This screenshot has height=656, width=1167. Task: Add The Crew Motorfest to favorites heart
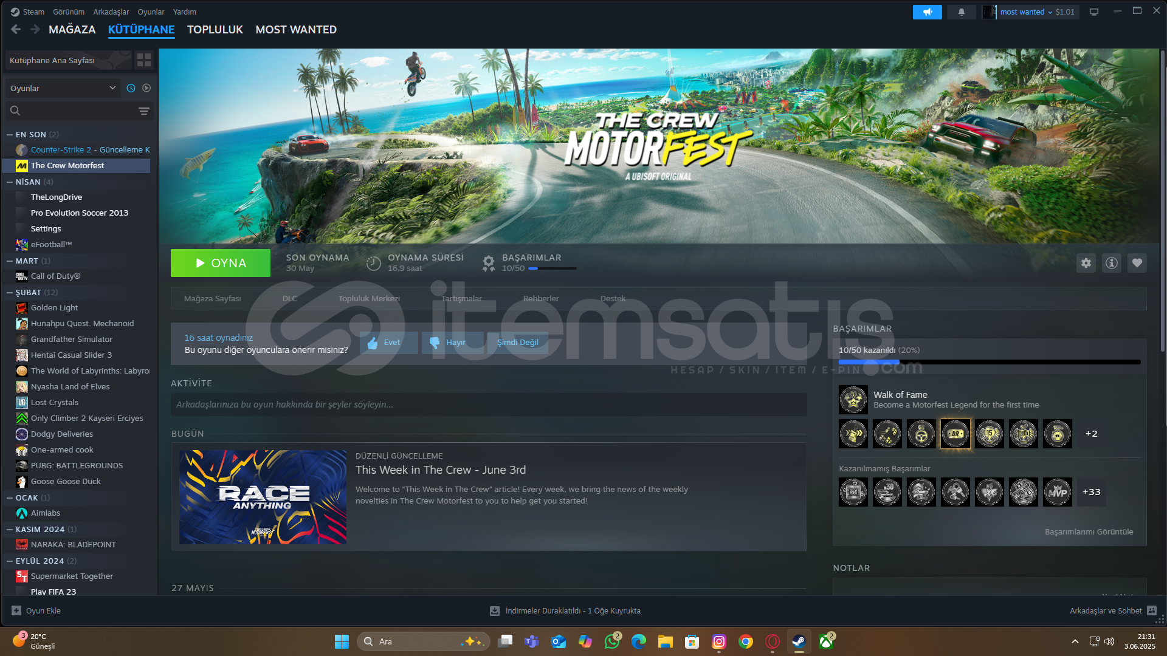click(x=1137, y=263)
